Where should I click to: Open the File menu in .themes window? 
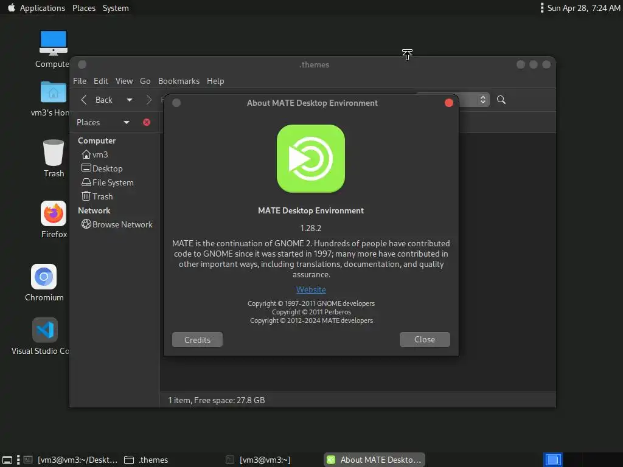pyautogui.click(x=80, y=81)
